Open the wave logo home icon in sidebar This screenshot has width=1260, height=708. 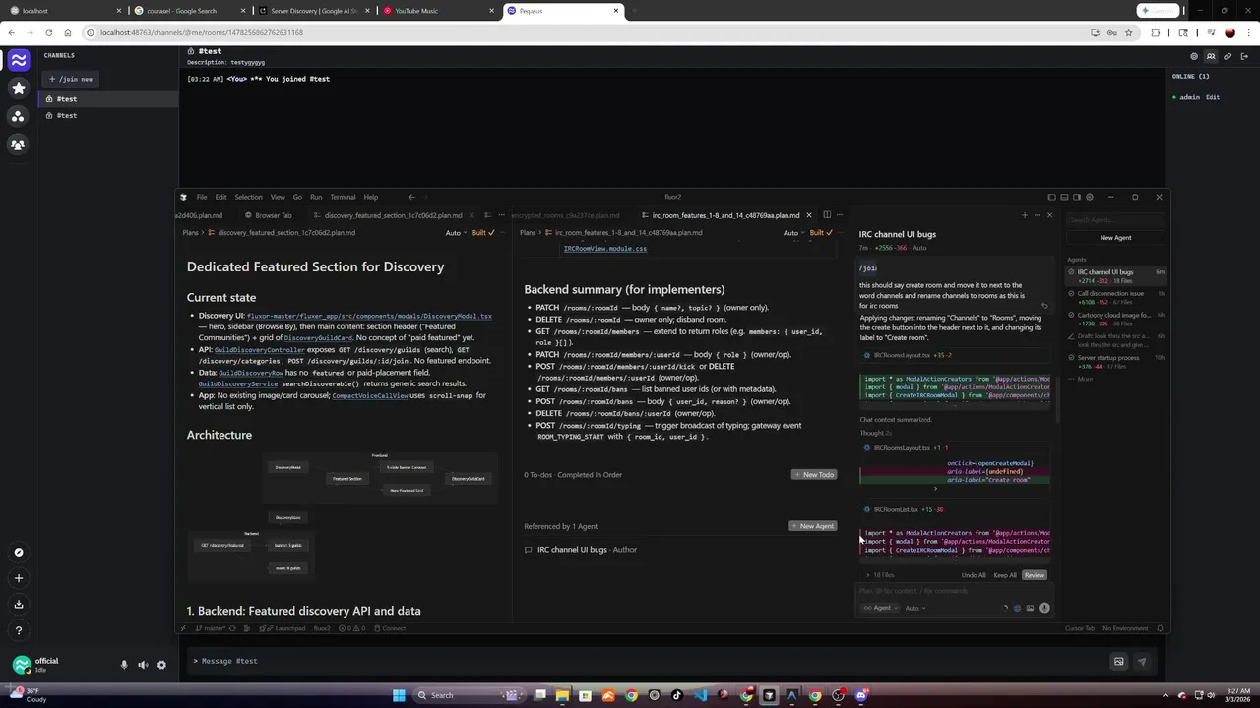(18, 60)
